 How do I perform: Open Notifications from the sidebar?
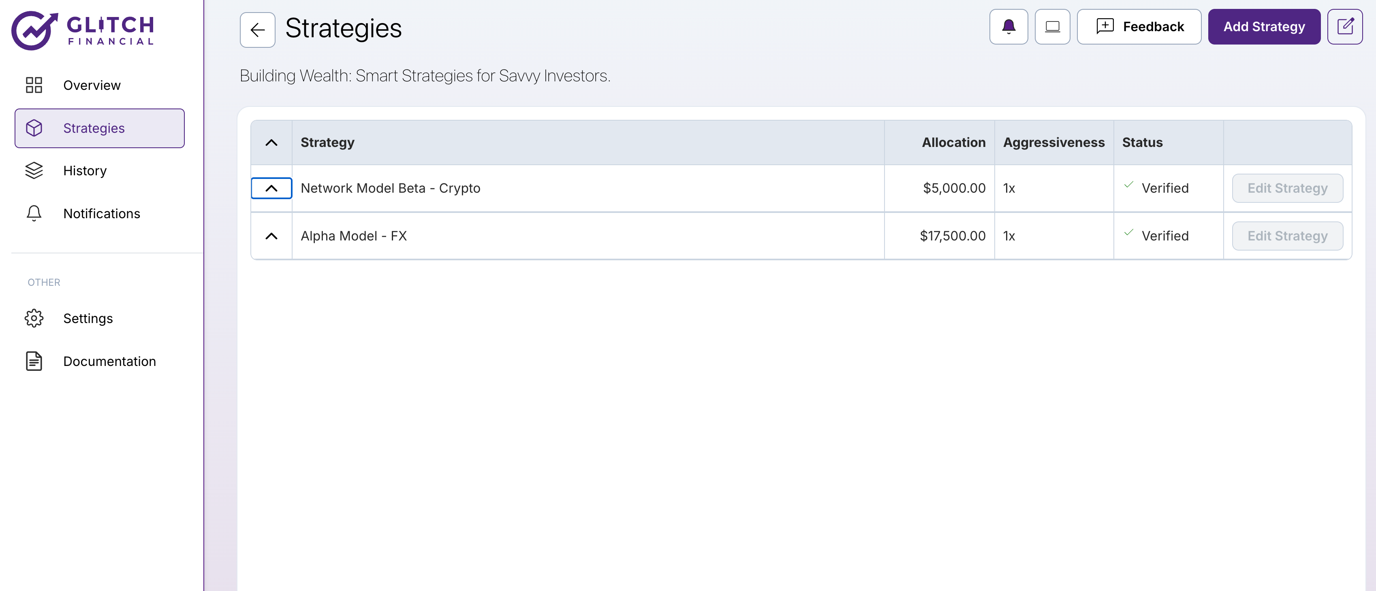(x=101, y=214)
